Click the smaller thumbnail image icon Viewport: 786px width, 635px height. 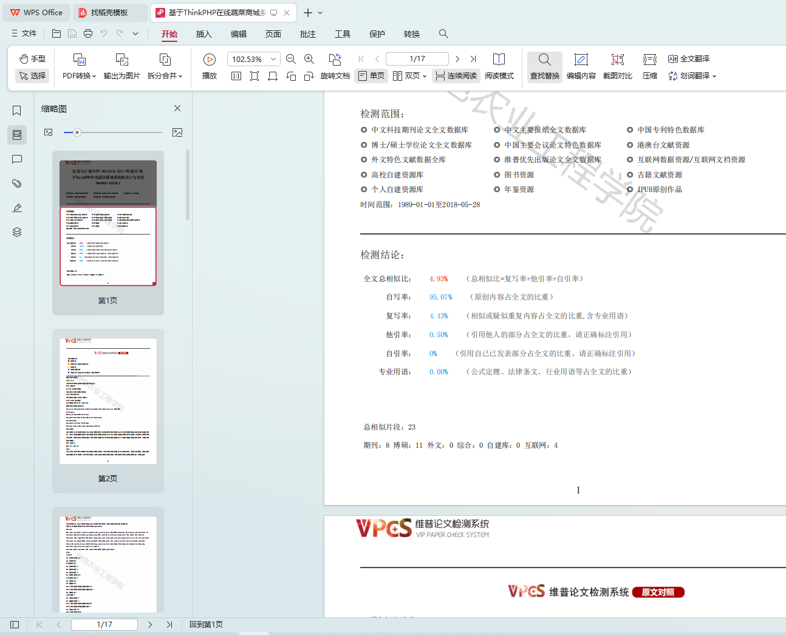(49, 132)
